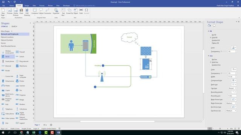Select No line radio option
Screen dimensions: 241x135
coord(211,59)
